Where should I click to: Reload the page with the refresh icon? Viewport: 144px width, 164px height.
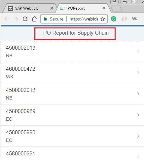click(25, 19)
